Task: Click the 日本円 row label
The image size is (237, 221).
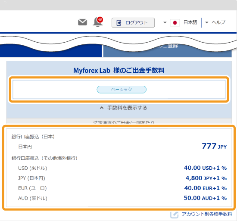Action: pyautogui.click(x=25, y=146)
